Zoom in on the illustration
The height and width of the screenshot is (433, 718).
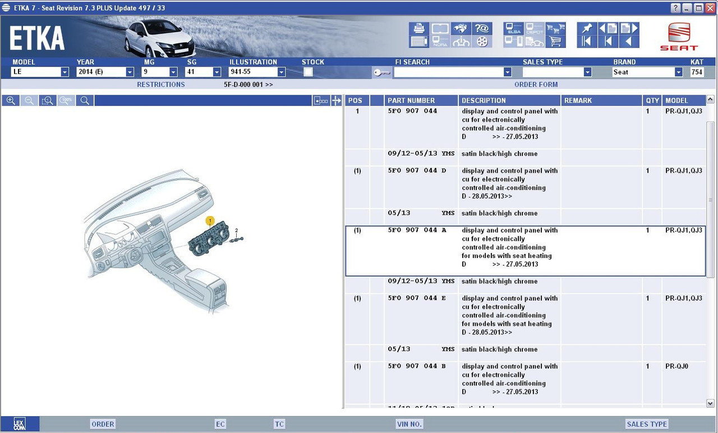[x=11, y=100]
